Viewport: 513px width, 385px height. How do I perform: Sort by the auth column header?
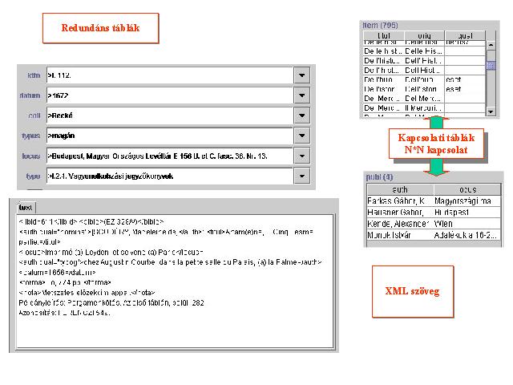[x=400, y=189]
